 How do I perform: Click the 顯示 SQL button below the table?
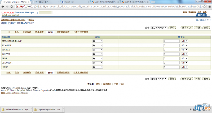pyautogui.click(x=187, y=79)
